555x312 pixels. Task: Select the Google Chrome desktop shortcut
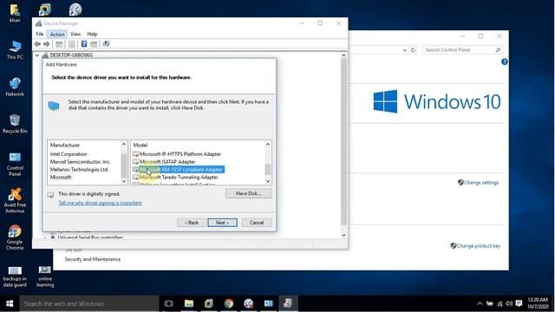tap(15, 237)
